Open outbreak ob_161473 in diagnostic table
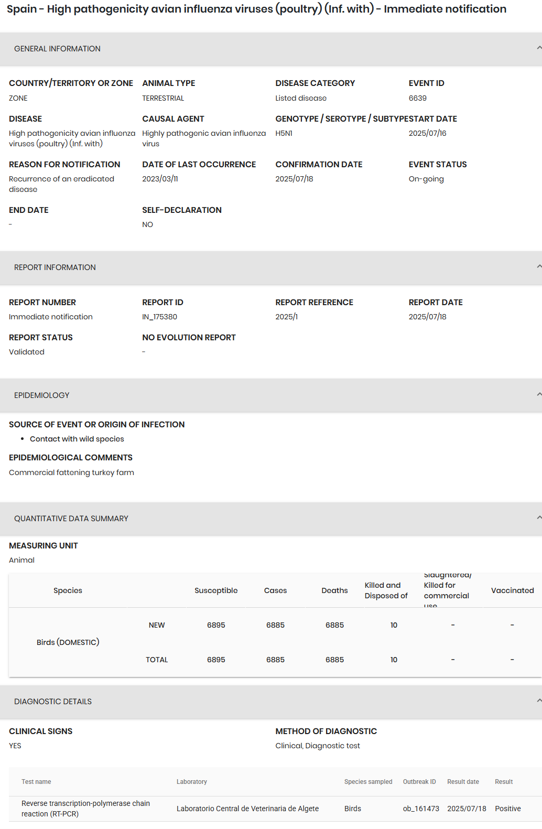 (421, 809)
